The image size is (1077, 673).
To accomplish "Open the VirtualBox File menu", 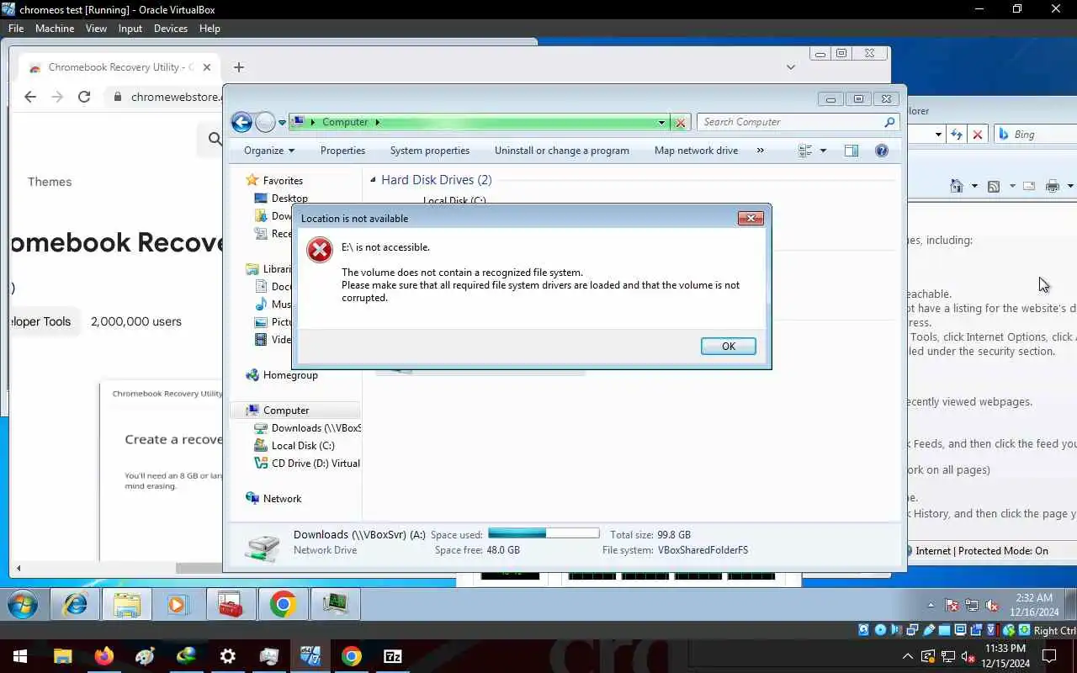I will point(16,29).
